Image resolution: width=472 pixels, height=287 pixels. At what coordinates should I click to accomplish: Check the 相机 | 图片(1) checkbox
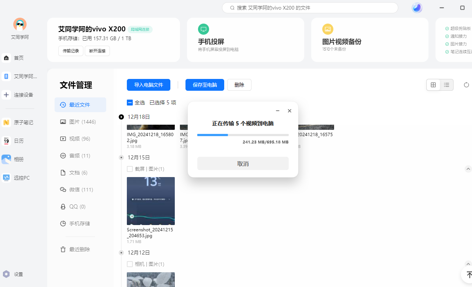tap(129, 264)
